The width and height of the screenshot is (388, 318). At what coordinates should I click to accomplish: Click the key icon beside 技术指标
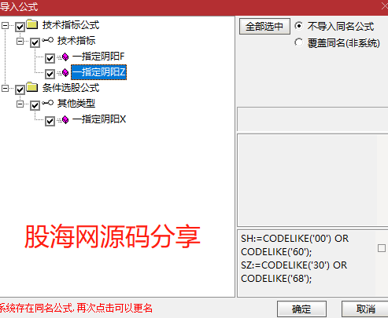48,40
